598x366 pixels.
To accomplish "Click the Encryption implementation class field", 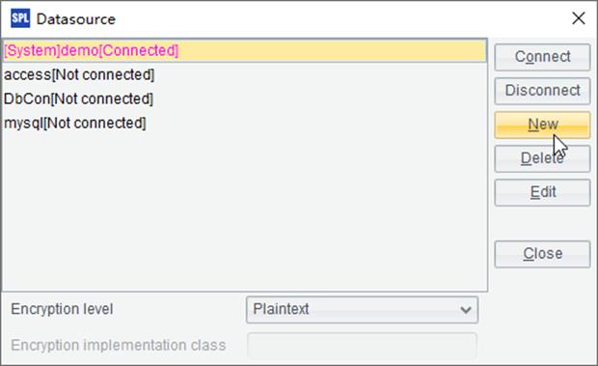I will (362, 346).
